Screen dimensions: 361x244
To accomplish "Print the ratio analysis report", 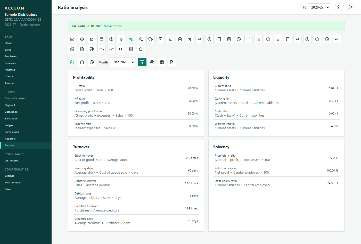I will click(x=152, y=62).
